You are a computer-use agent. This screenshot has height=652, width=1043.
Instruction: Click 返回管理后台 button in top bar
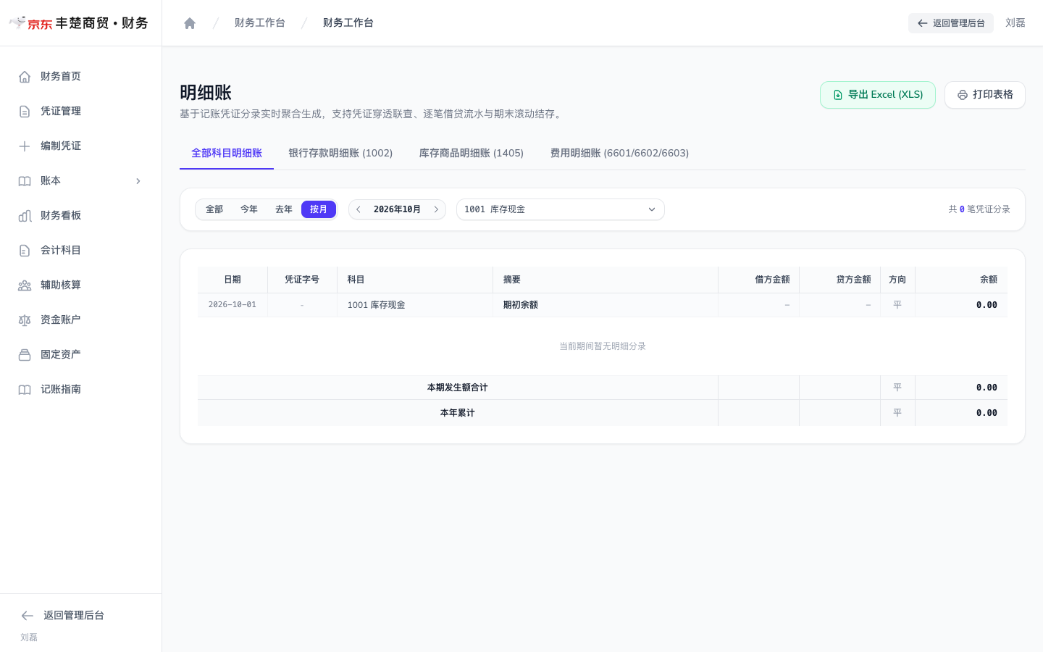[x=951, y=23]
